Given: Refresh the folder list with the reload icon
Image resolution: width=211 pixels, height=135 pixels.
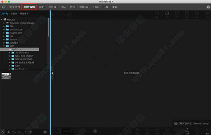Looking at the screenshot, I should [x=14, y=132].
